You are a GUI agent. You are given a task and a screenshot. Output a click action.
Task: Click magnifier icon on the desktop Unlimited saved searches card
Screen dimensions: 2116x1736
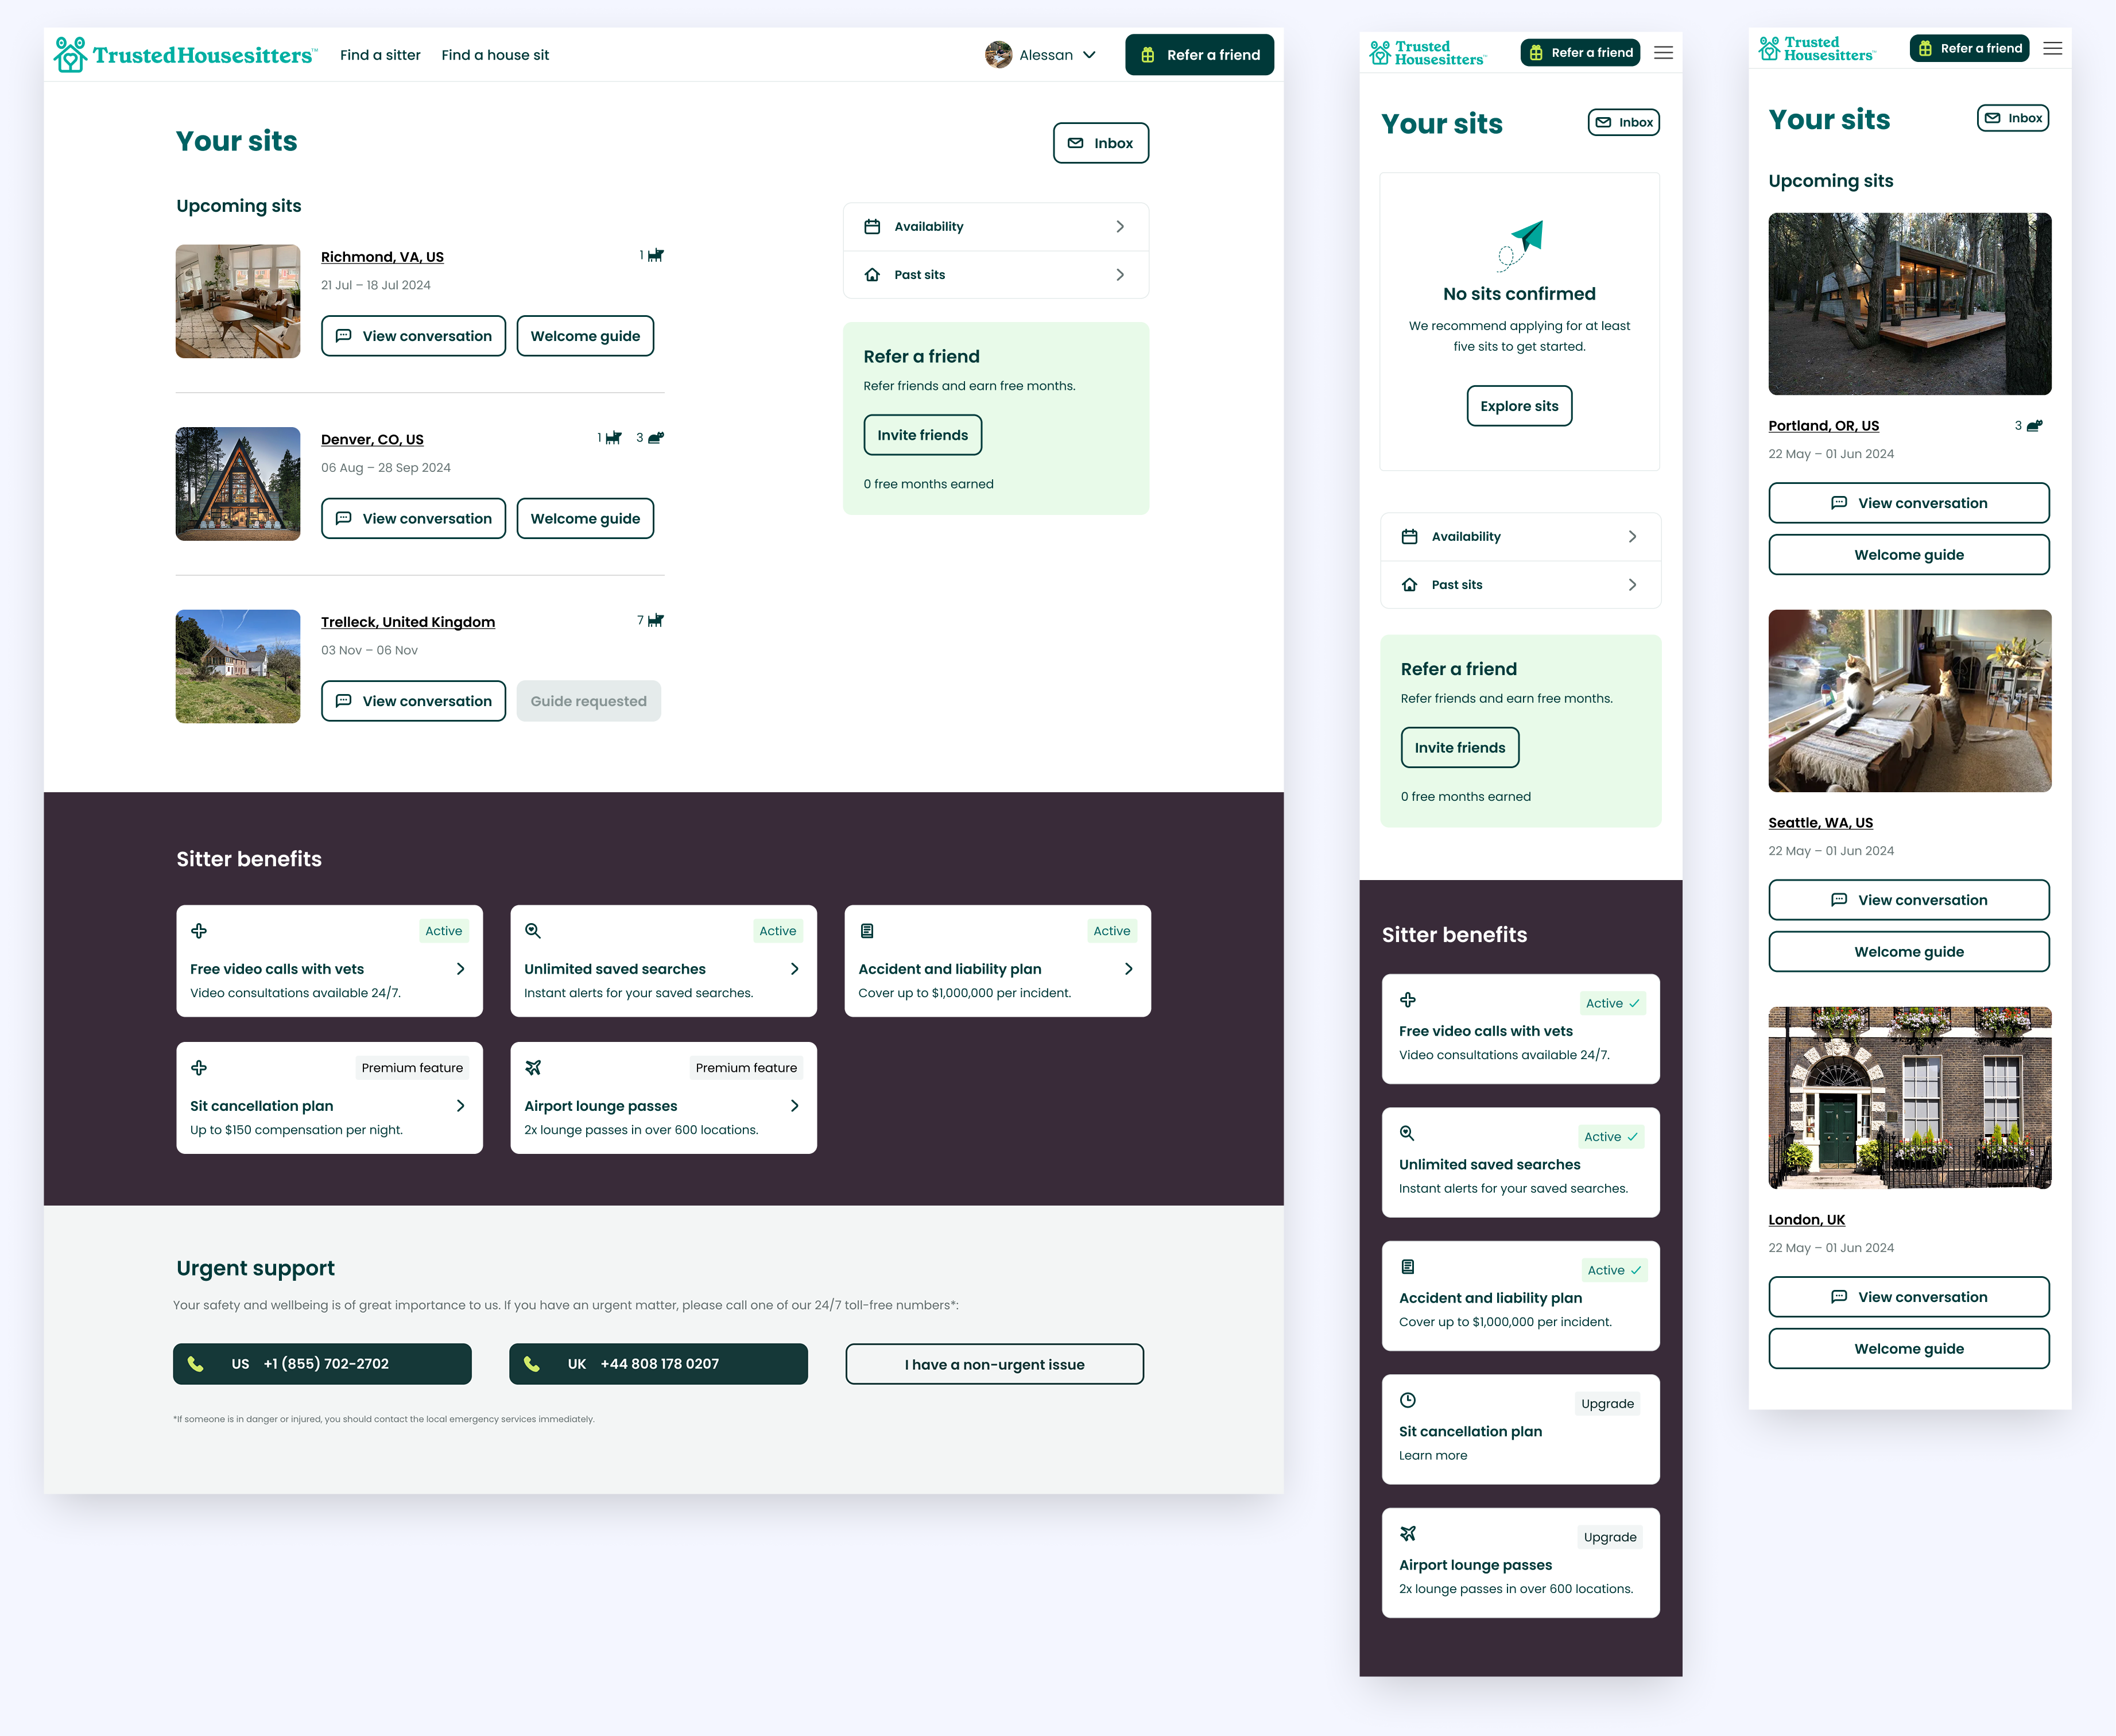[x=533, y=931]
